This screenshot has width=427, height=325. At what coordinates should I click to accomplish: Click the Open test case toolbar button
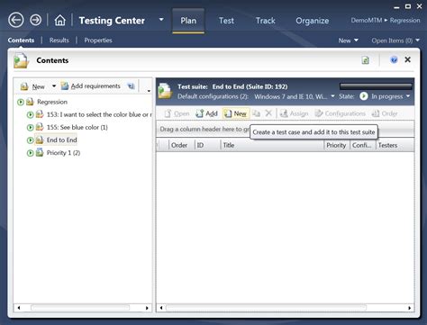pyautogui.click(x=177, y=113)
